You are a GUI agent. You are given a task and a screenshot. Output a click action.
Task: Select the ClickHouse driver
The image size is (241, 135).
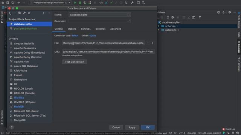coord(29,70)
